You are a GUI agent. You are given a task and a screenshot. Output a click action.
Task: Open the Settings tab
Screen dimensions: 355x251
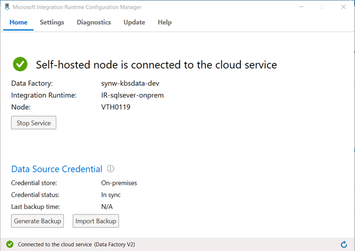(52, 22)
